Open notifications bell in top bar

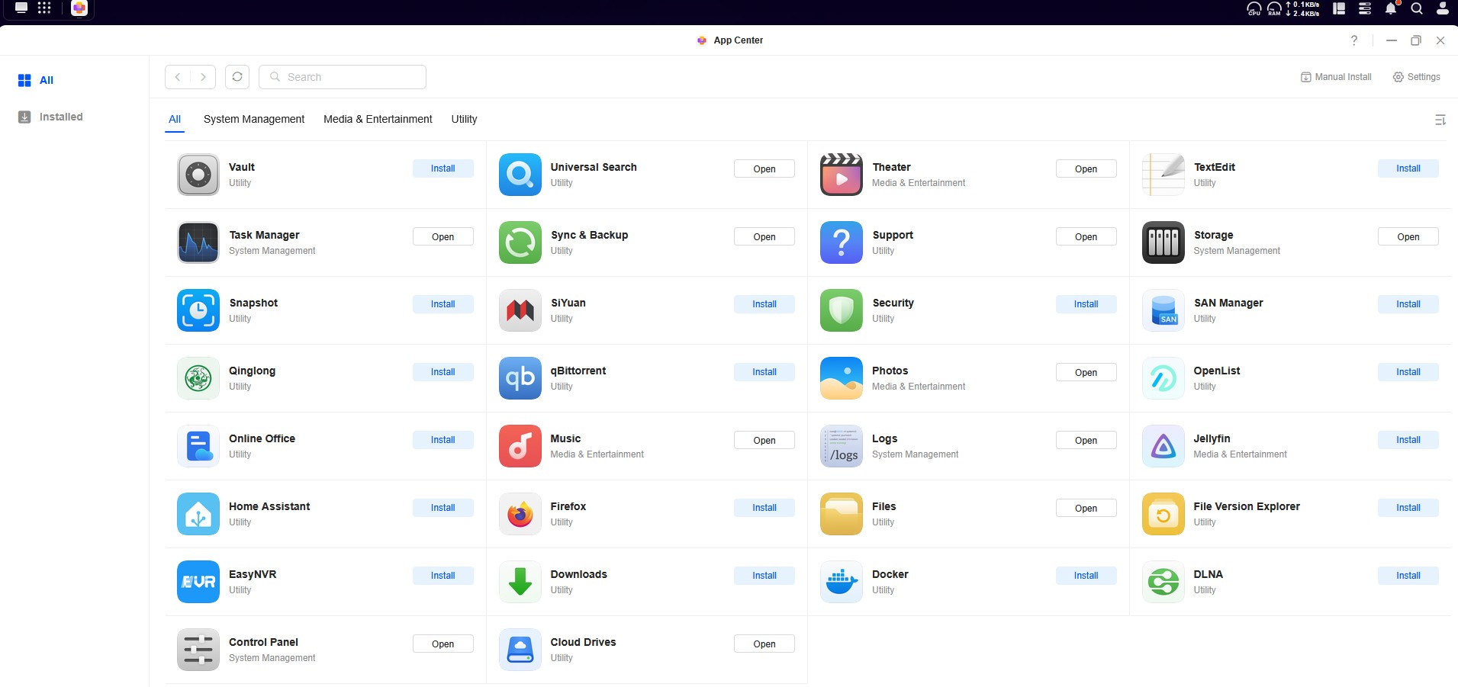tap(1391, 8)
